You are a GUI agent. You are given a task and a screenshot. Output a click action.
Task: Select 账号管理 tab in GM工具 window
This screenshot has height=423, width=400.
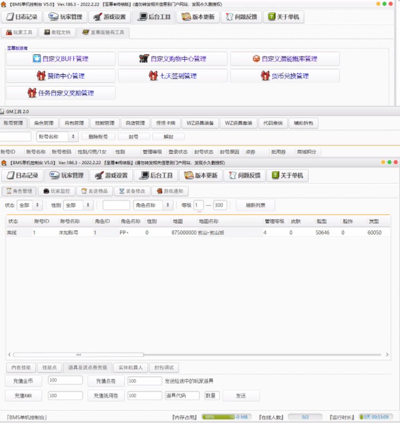click(x=13, y=123)
